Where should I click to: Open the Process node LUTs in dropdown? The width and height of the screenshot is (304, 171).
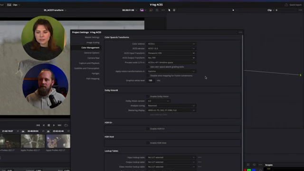click(171, 62)
